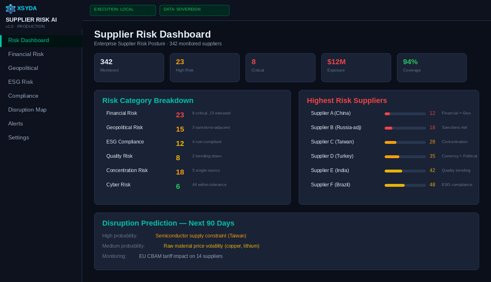Open the Compliance section

coord(23,96)
